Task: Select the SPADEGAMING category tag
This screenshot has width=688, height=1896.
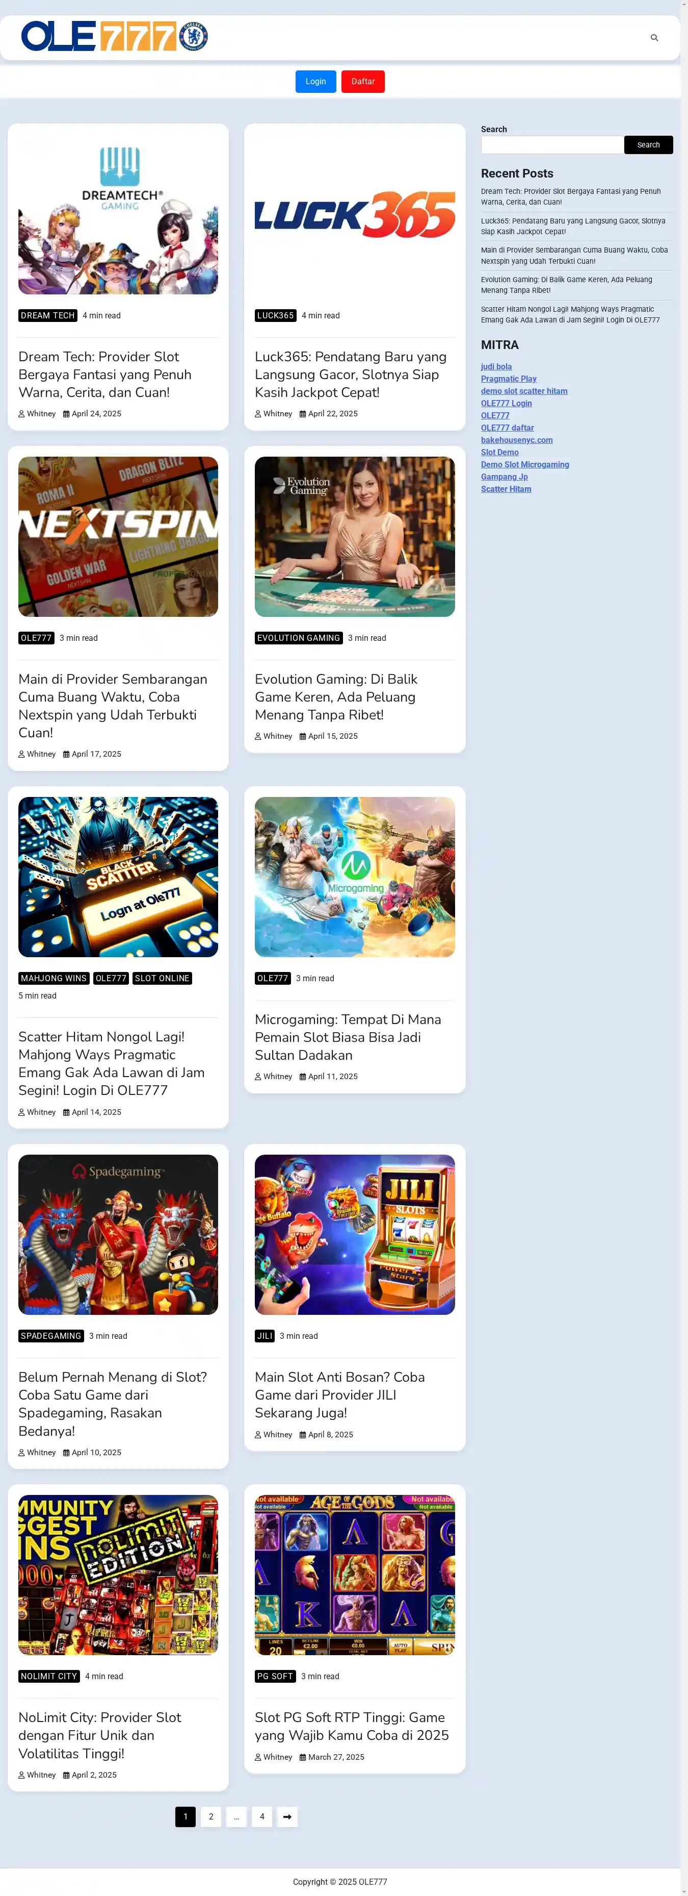Action: point(51,1336)
